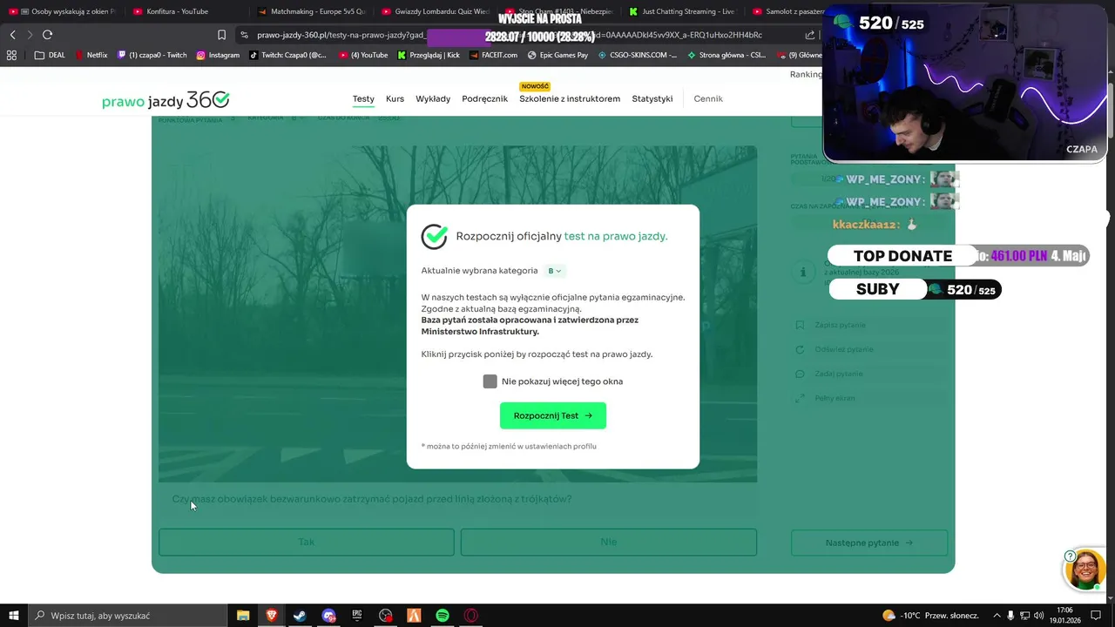1115x627 pixels.
Task: Click the Tak answer button
Action: point(307,542)
